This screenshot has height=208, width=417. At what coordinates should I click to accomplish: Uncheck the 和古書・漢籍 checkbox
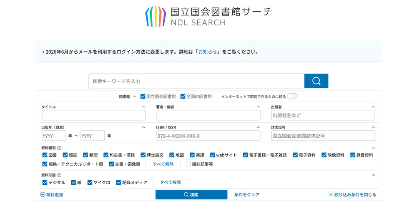(x=106, y=155)
